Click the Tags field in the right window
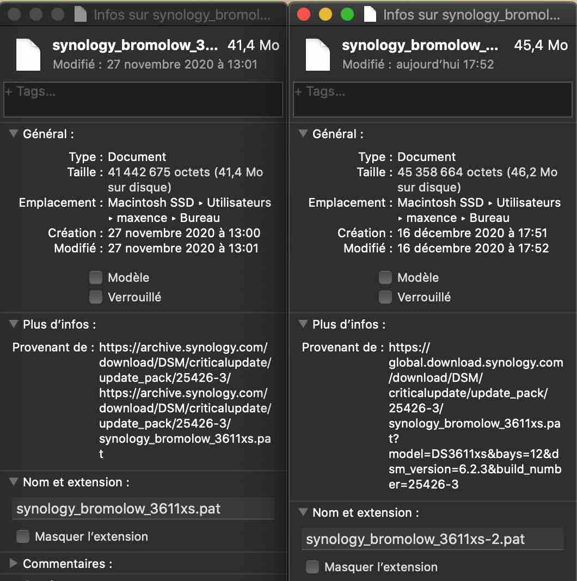This screenshot has width=577, height=581. tap(433, 100)
